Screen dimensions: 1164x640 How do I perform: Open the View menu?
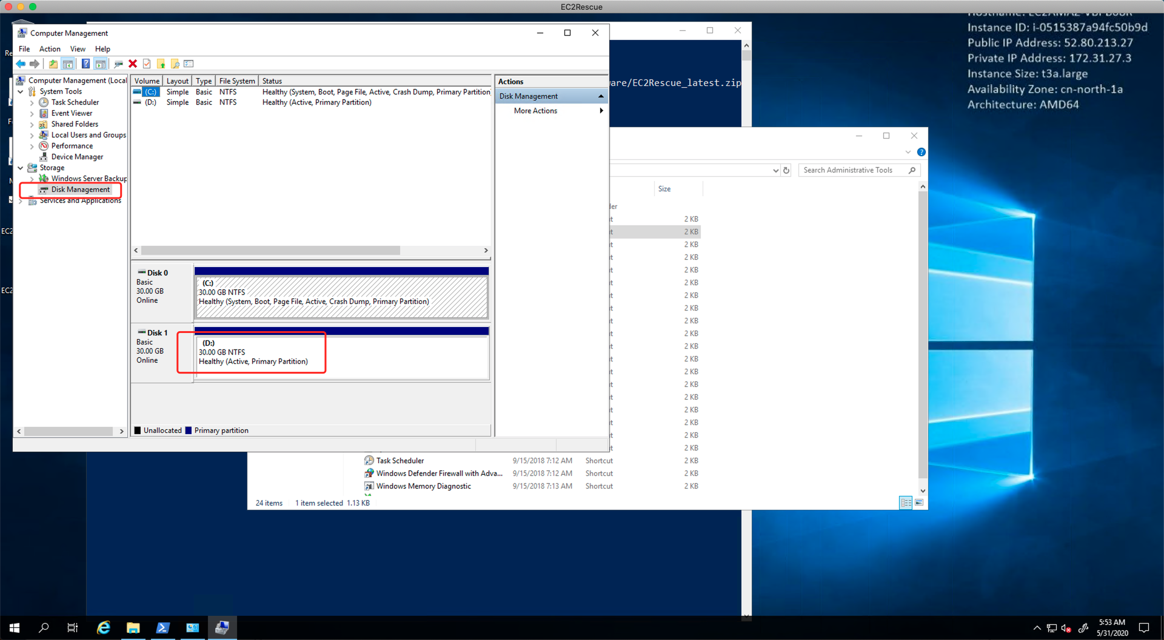click(78, 49)
